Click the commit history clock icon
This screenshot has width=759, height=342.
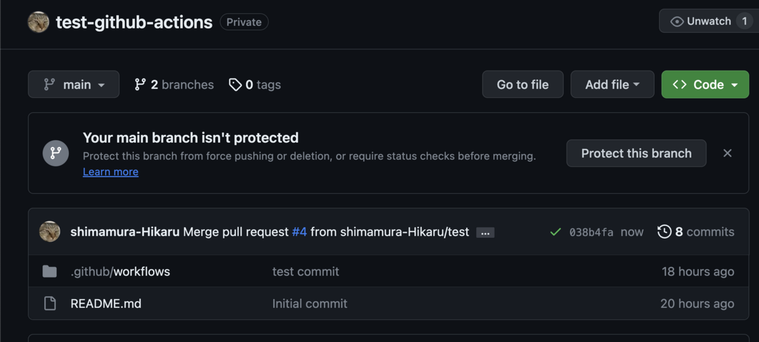(x=664, y=232)
